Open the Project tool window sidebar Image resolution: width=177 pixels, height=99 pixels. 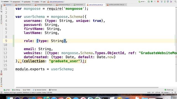pyautogui.click(x=1, y=8)
